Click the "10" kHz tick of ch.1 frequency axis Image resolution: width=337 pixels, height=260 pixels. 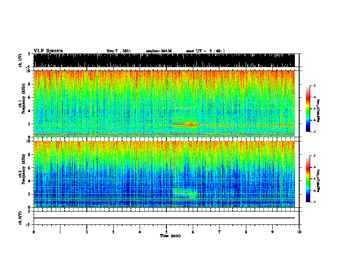(29, 71)
